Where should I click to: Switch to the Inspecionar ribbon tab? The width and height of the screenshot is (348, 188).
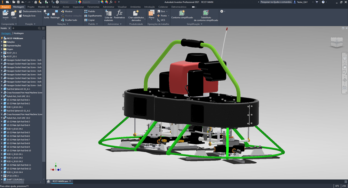coord(78,7)
